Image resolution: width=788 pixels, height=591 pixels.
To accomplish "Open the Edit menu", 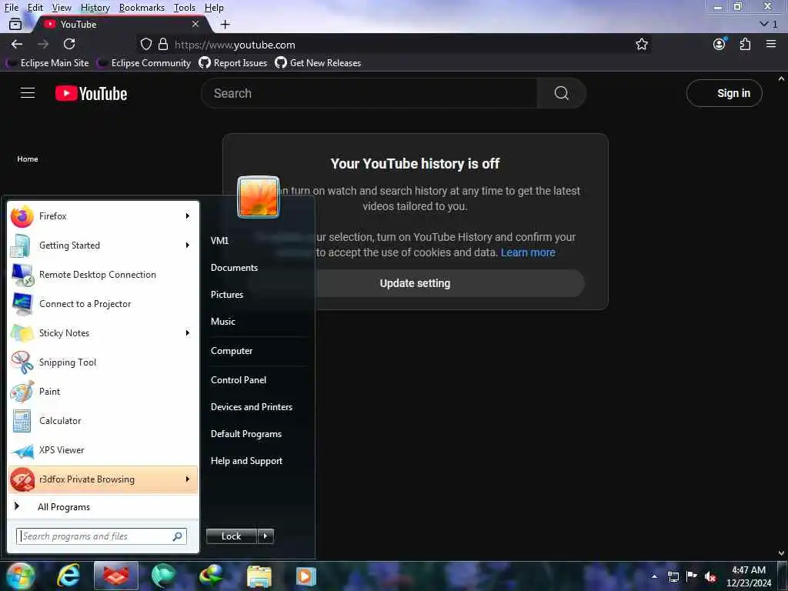I will coord(35,8).
